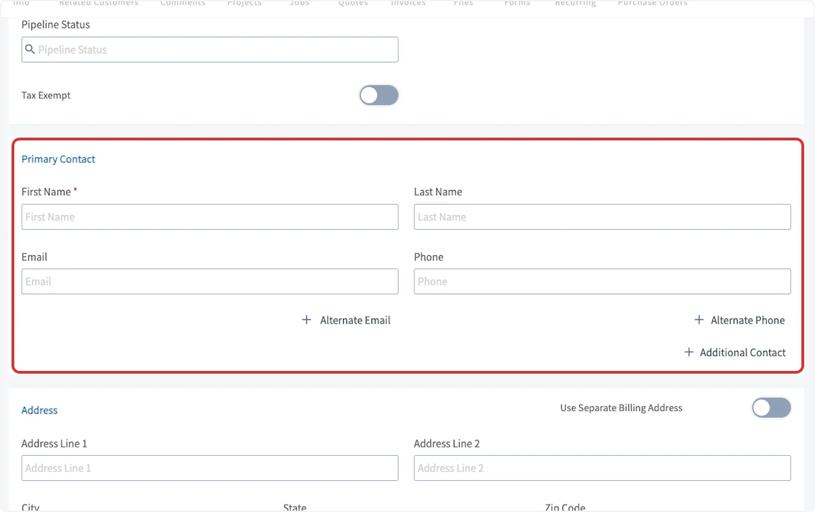
Task: Click the plus icon beside Alternate Email
Action: (x=306, y=320)
